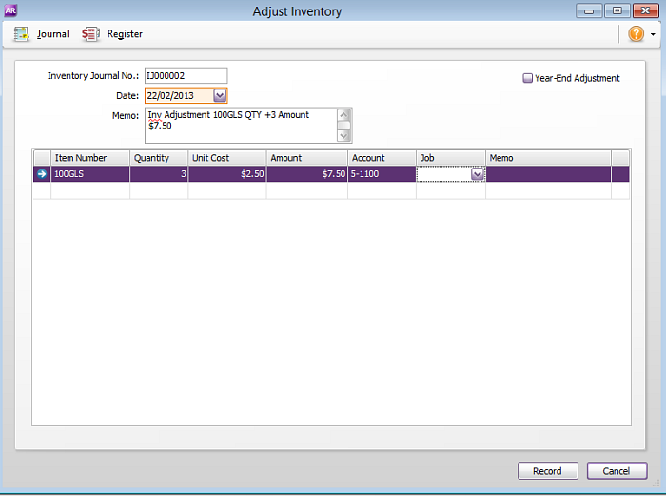Select the Unit Cost cell $2.50
Screen dimensions: 666x496
tap(226, 174)
